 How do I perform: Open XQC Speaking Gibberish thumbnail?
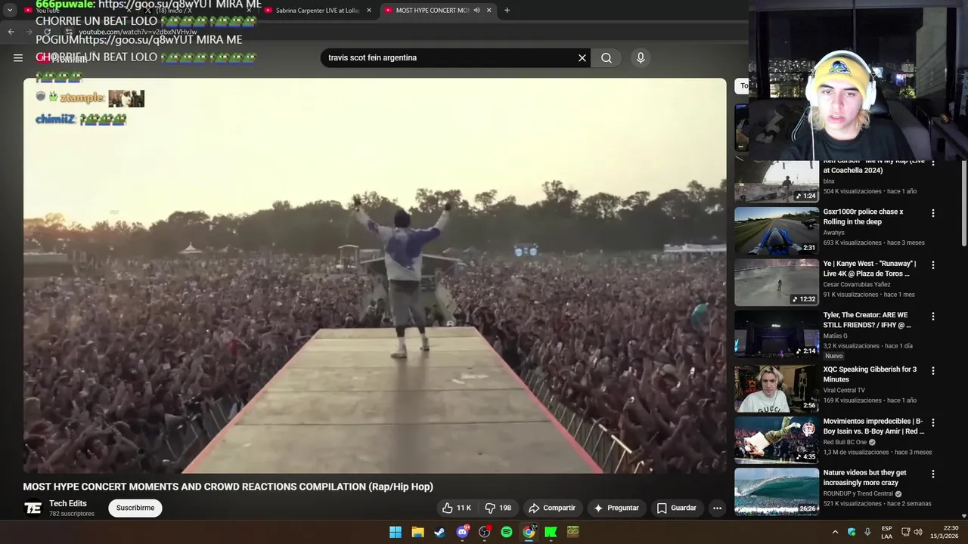[777, 388]
